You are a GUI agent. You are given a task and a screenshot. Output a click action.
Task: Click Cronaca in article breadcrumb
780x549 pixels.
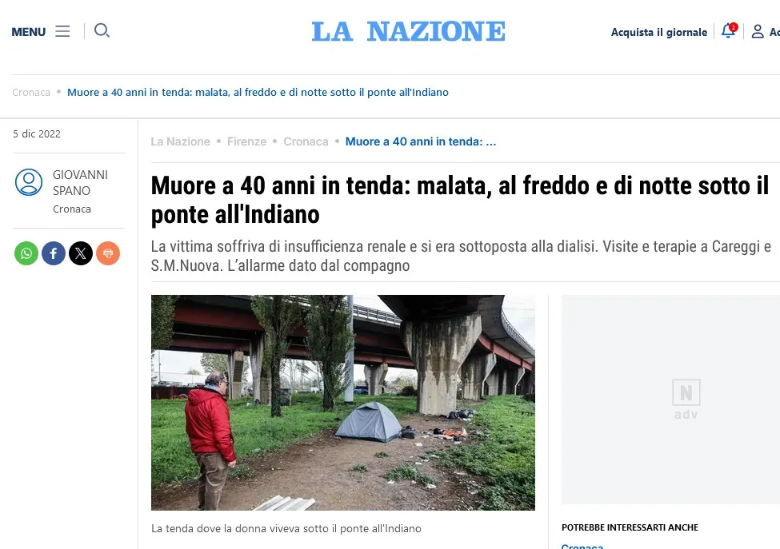tap(306, 141)
